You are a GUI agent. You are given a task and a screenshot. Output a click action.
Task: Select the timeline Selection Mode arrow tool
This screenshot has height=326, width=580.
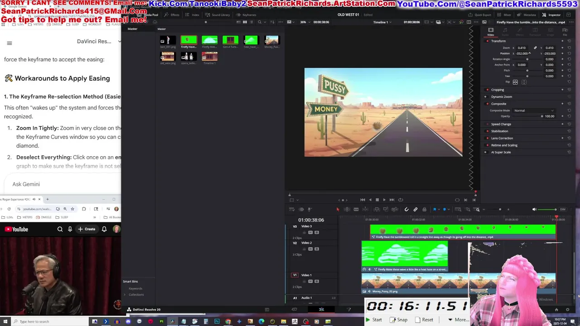click(338, 209)
